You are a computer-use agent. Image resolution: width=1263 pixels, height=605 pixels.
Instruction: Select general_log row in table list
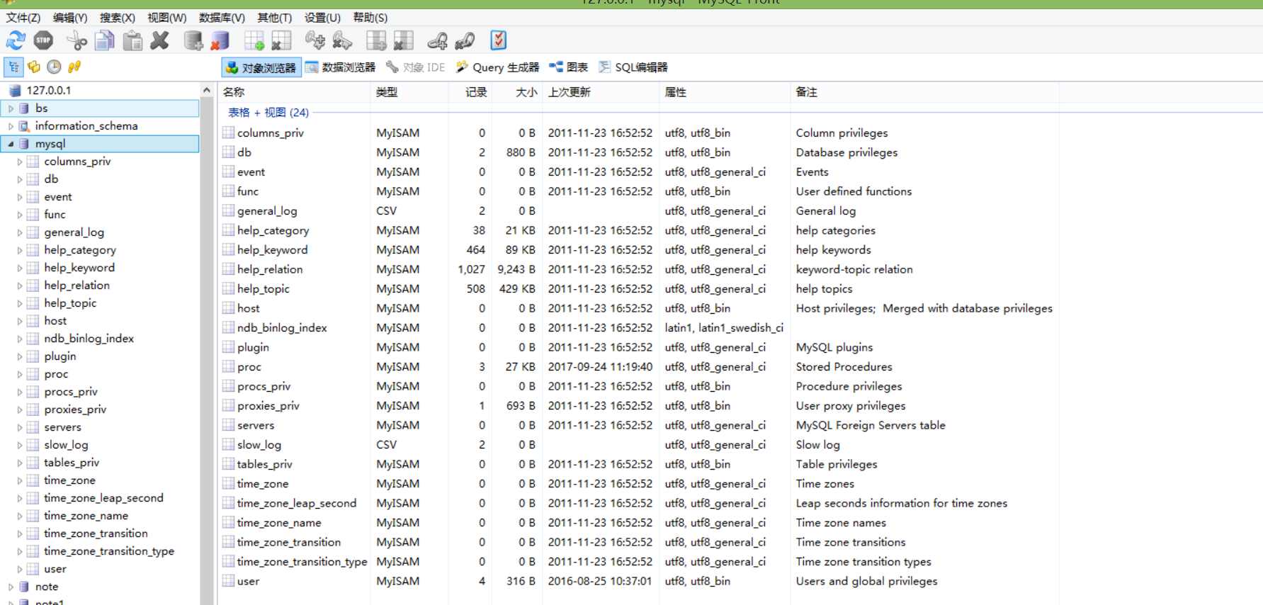(638, 211)
